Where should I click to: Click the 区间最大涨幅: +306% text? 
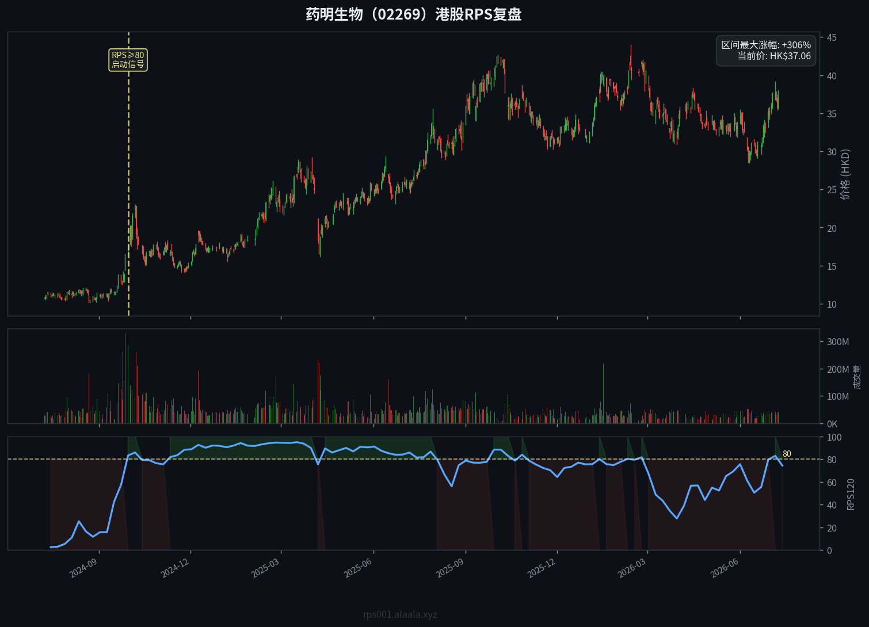point(766,45)
